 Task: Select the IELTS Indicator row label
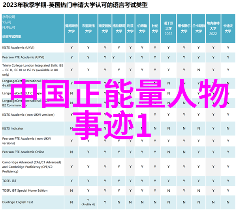tap(13, 128)
